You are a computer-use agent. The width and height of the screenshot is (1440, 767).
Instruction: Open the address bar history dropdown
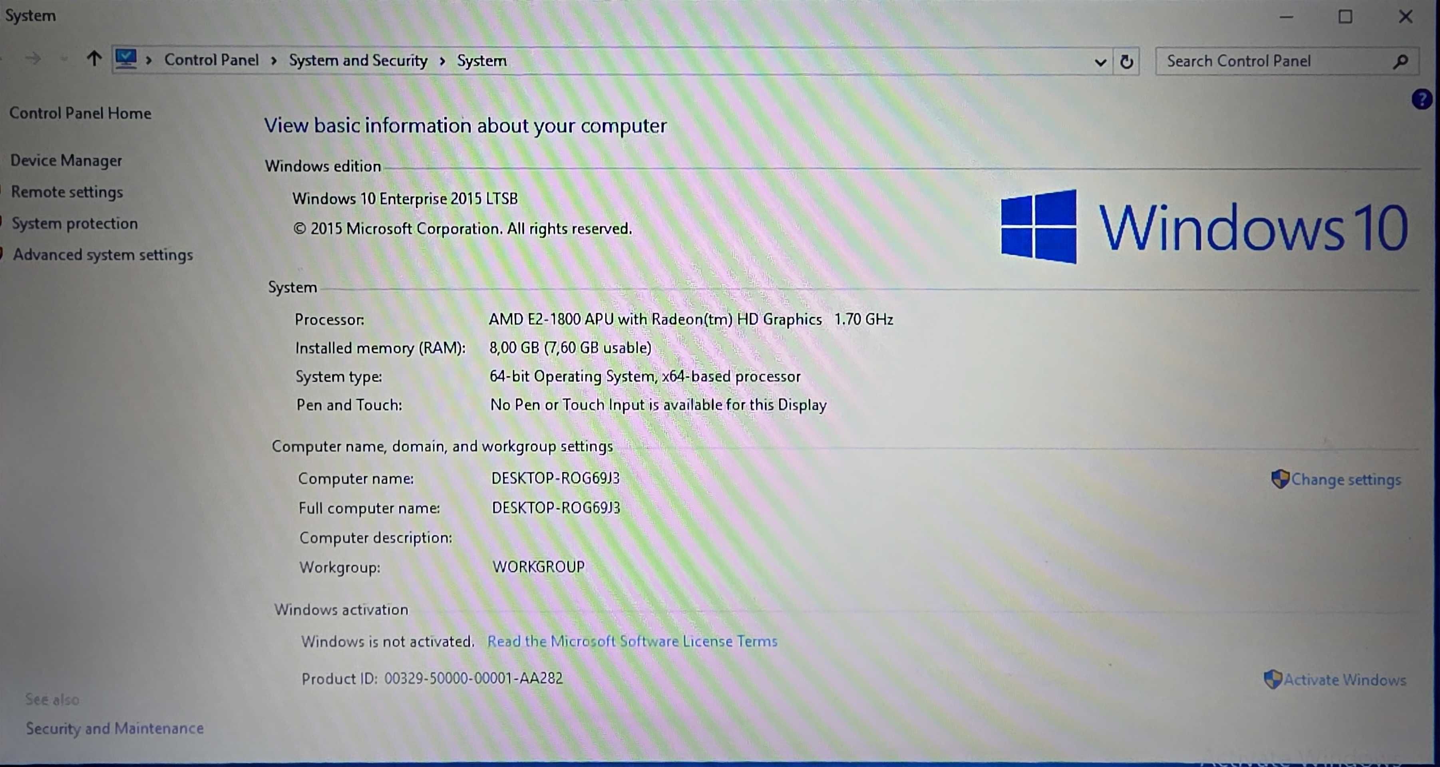1100,62
